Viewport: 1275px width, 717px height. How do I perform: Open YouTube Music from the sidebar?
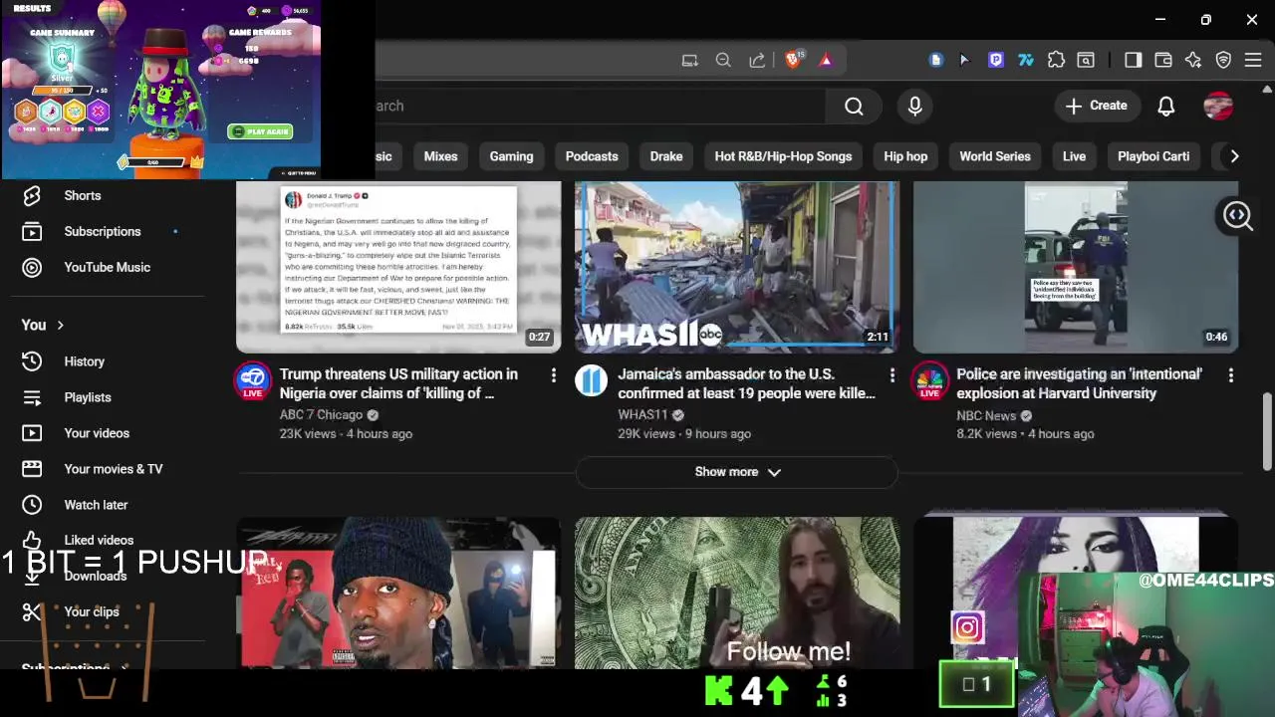(107, 267)
